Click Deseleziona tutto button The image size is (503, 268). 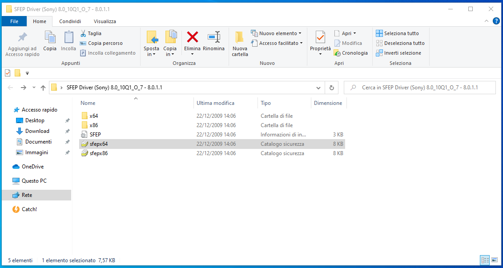(400, 43)
